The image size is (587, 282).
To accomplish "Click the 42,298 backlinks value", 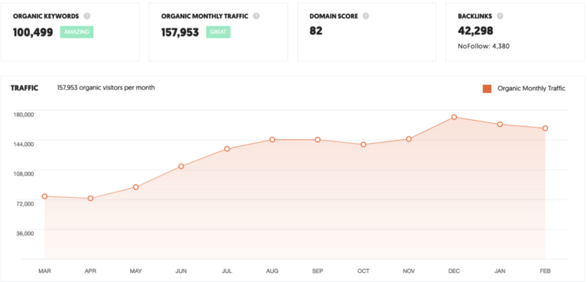I will 475,31.
